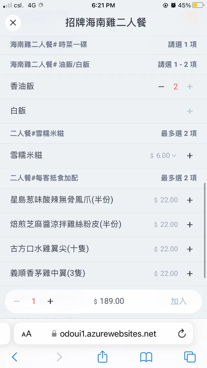Add 白飯 with its plus icon
Image resolution: width=207 pixels, height=368 pixels.
point(190,111)
